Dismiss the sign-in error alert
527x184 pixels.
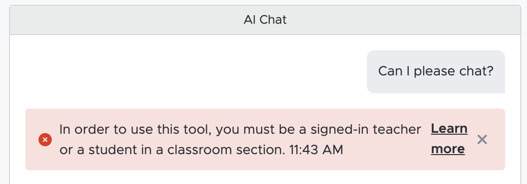[482, 139]
